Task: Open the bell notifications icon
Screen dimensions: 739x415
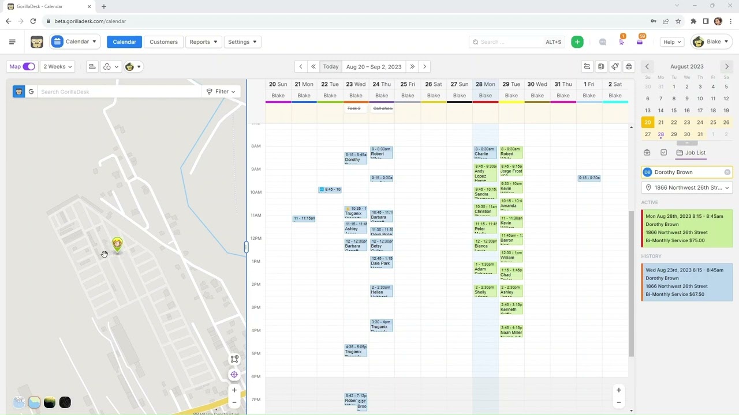Action: click(x=622, y=41)
